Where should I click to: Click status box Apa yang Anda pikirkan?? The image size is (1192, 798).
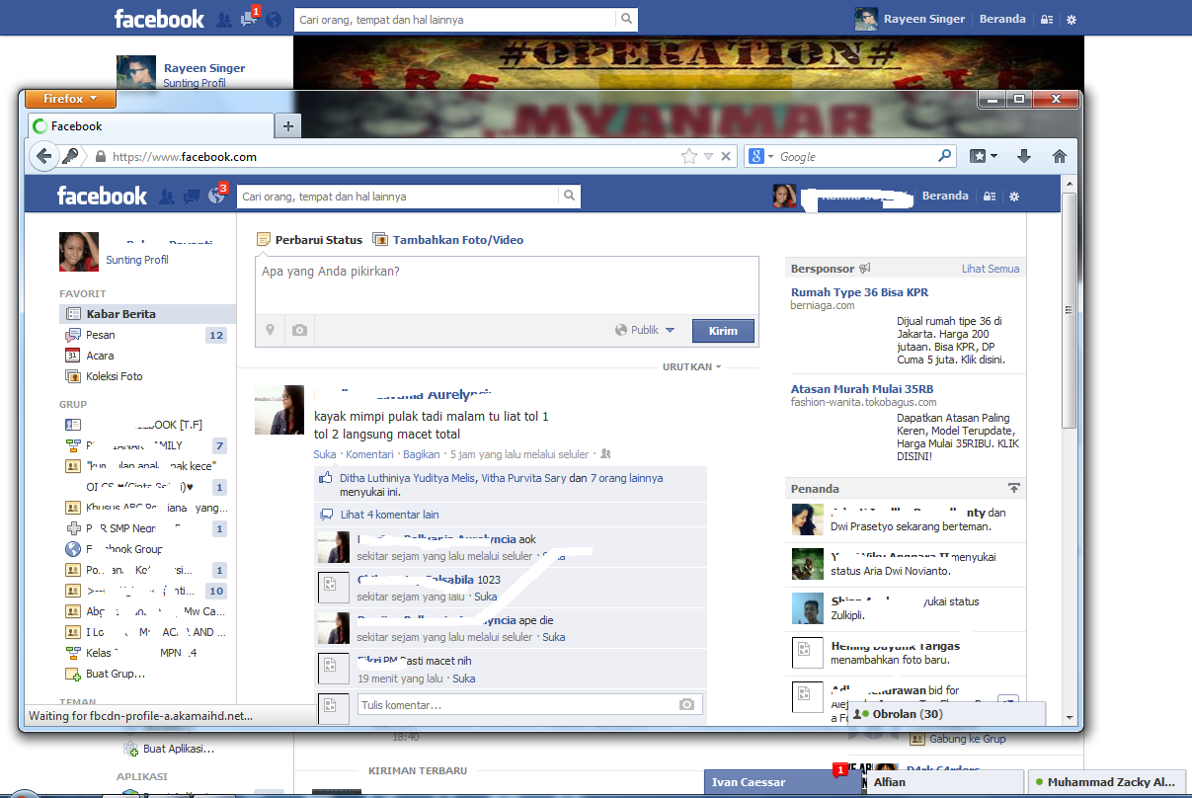click(507, 285)
